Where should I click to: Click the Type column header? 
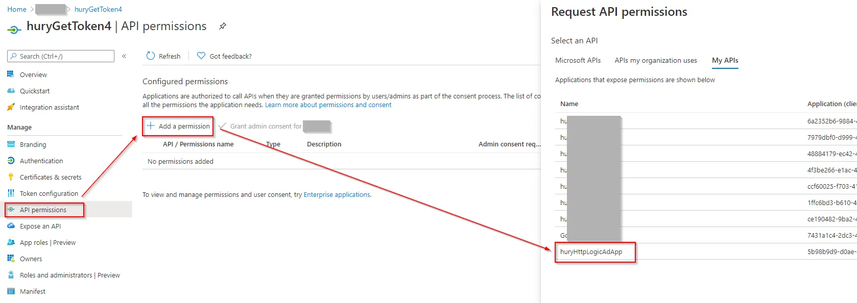pyautogui.click(x=273, y=144)
